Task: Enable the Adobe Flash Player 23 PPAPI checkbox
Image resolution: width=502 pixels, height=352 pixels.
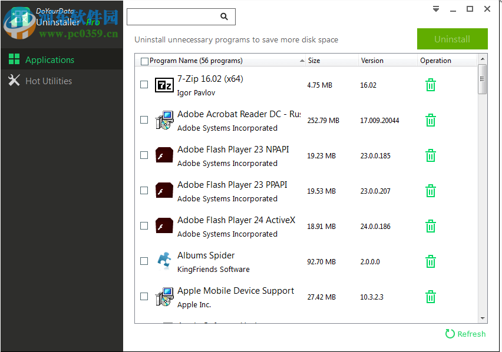Action: (144, 190)
